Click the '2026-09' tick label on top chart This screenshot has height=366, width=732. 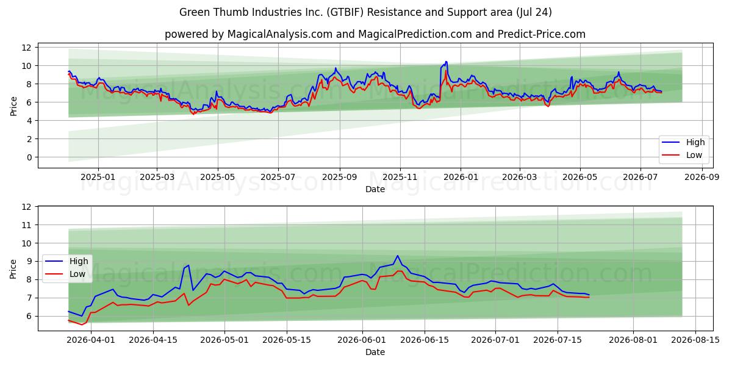pos(701,176)
